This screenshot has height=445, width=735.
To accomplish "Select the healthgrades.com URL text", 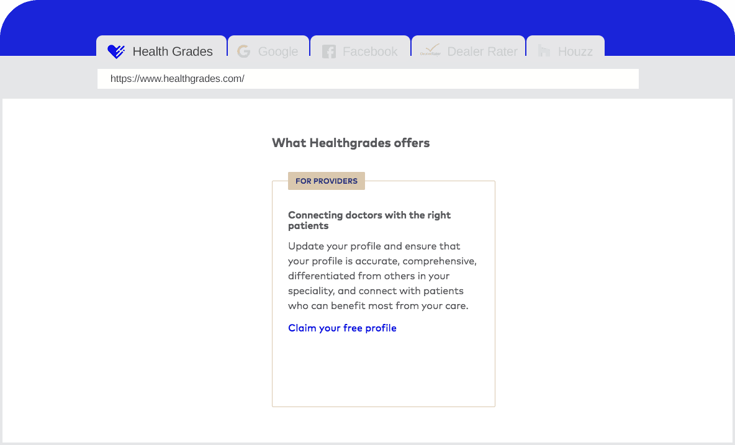I will pyautogui.click(x=176, y=79).
